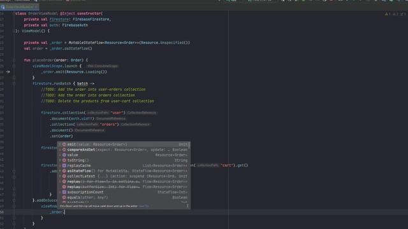Collapse the placeOrder function fold marker
Screen dimensions: 408x229
(x=14, y=60)
